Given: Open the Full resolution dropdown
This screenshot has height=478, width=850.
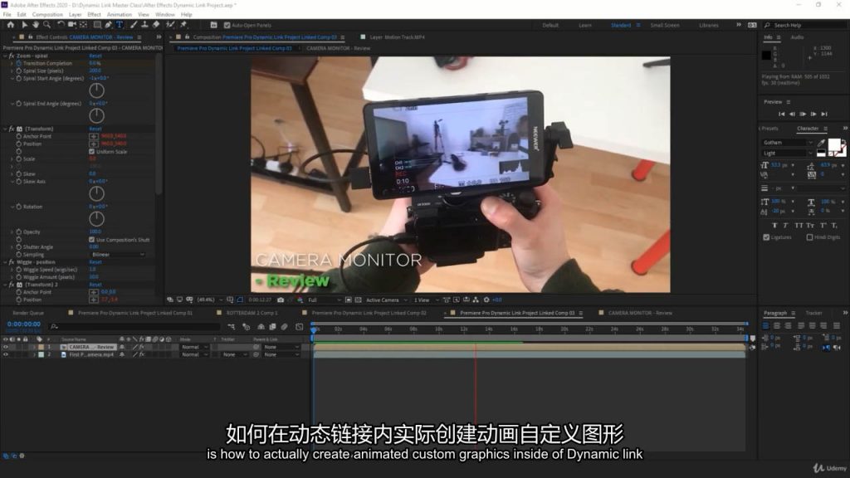Looking at the screenshot, I should 325,300.
